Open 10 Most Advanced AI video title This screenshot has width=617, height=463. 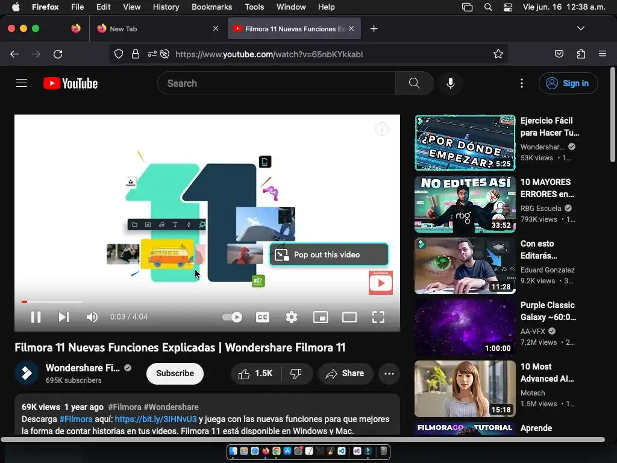(547, 373)
